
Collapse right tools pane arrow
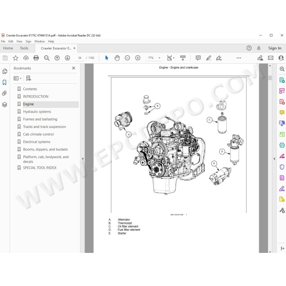[274, 159]
